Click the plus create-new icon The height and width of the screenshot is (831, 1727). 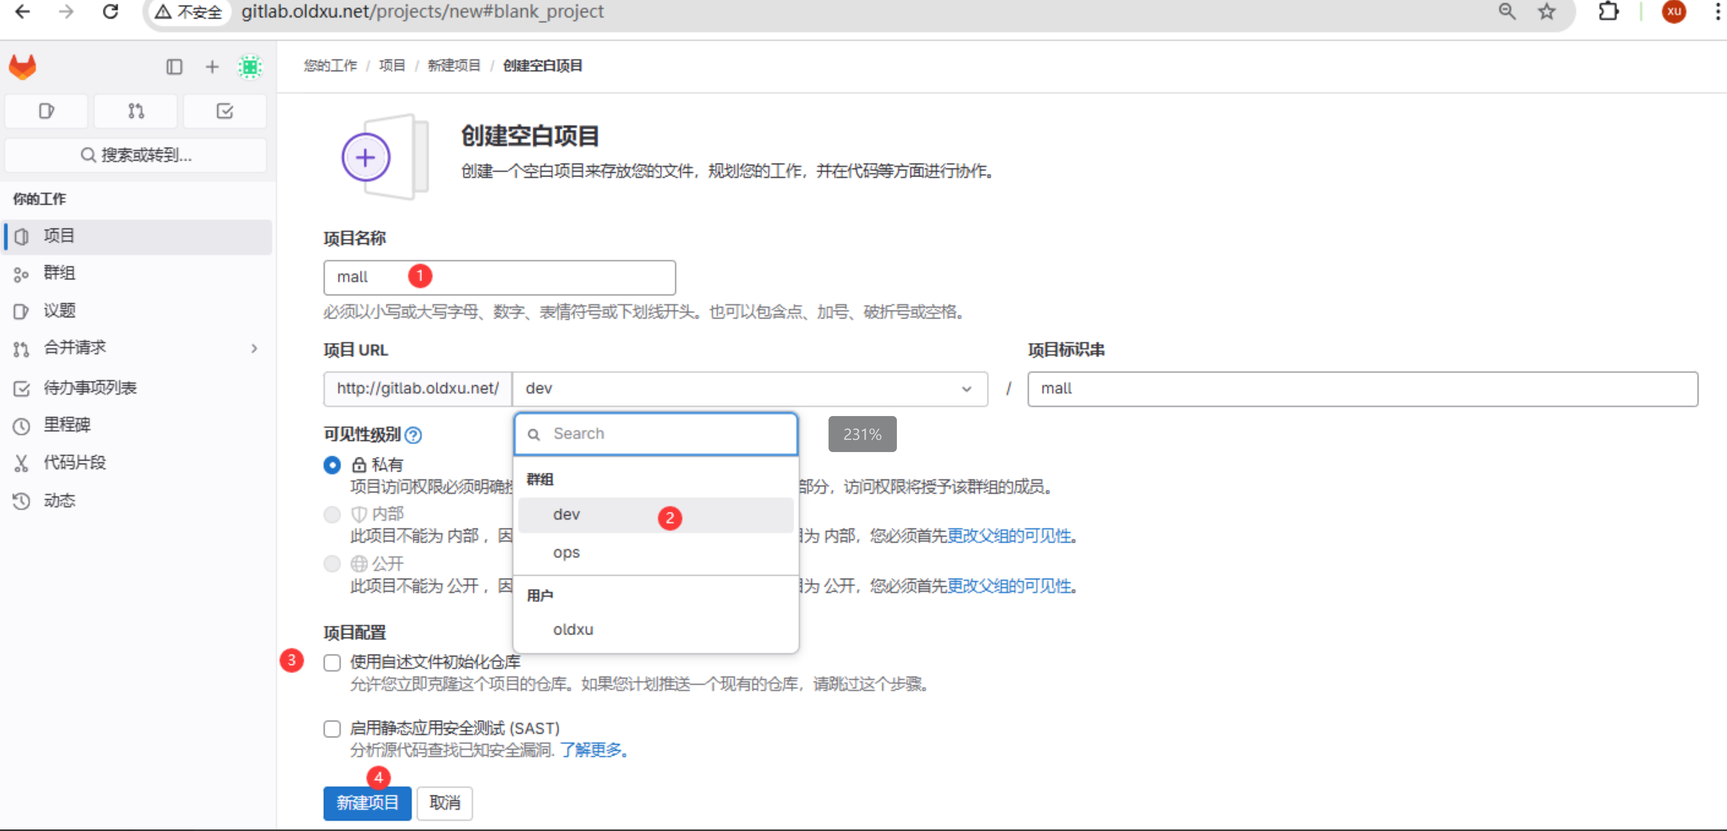(x=212, y=66)
